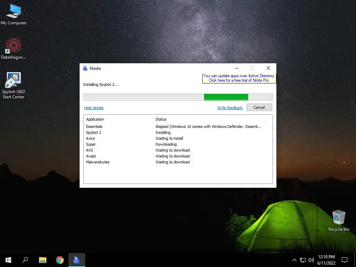The image size is (356, 267).
Task: Select the Avast application row
Action: point(178,156)
